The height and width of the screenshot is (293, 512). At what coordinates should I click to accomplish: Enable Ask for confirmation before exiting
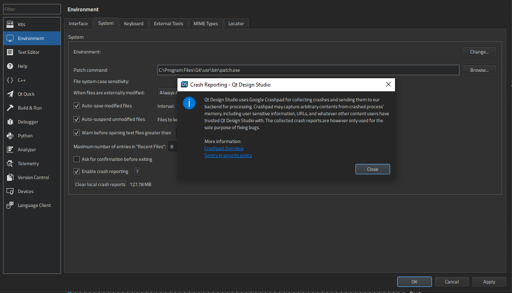pyautogui.click(x=77, y=159)
